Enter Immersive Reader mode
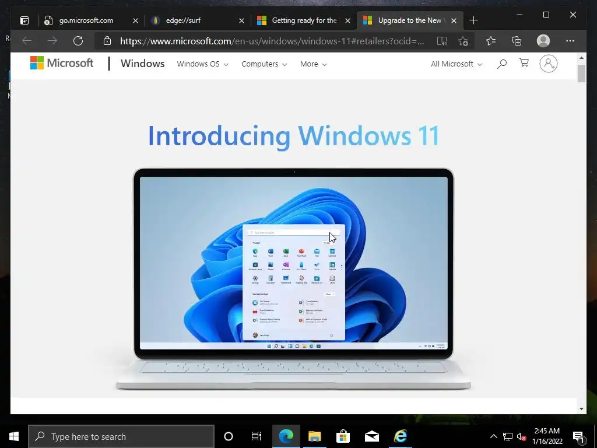The width and height of the screenshot is (597, 448). point(442,41)
